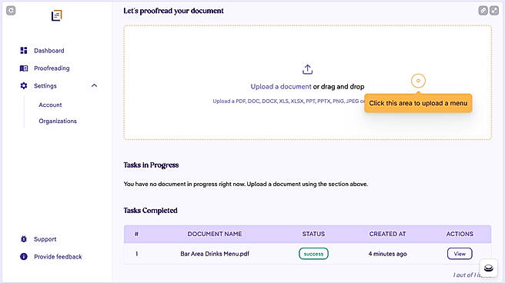
Task: Open the Support page
Action: coord(45,239)
